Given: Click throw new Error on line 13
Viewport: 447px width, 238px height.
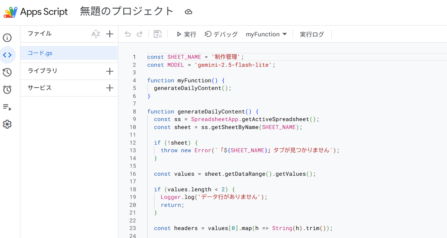Looking at the screenshot, I should pyautogui.click(x=186, y=150).
